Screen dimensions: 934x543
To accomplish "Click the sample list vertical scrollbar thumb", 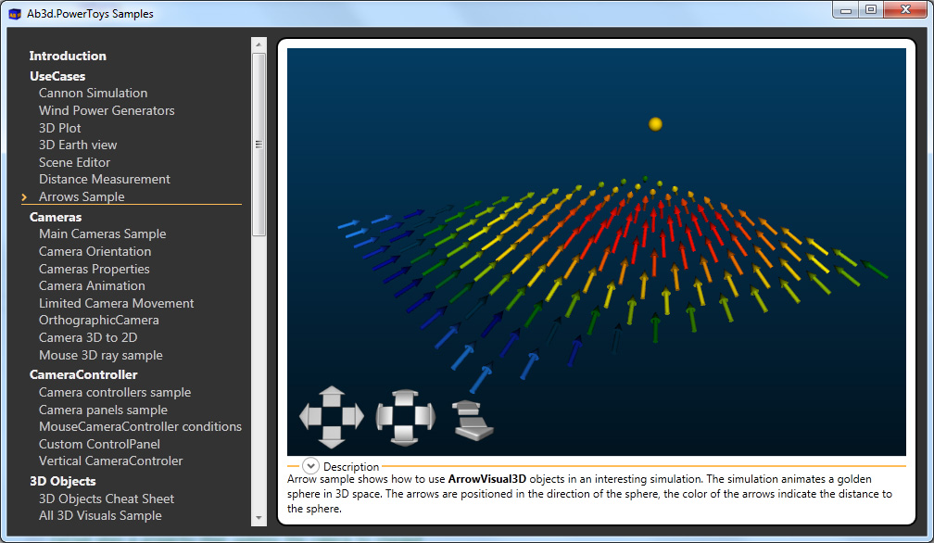I will pyautogui.click(x=259, y=144).
